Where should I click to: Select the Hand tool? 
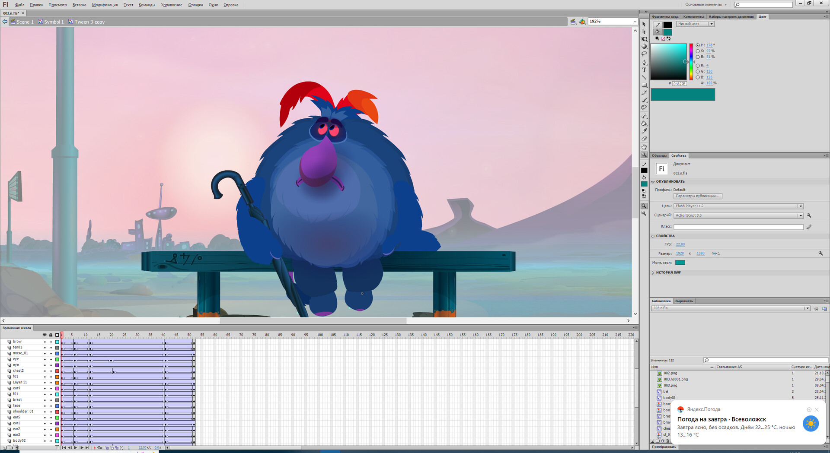(x=644, y=147)
